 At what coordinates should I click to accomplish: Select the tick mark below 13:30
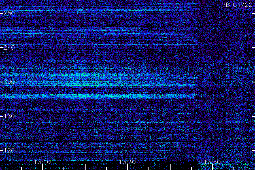pyautogui.click(x=127, y=167)
